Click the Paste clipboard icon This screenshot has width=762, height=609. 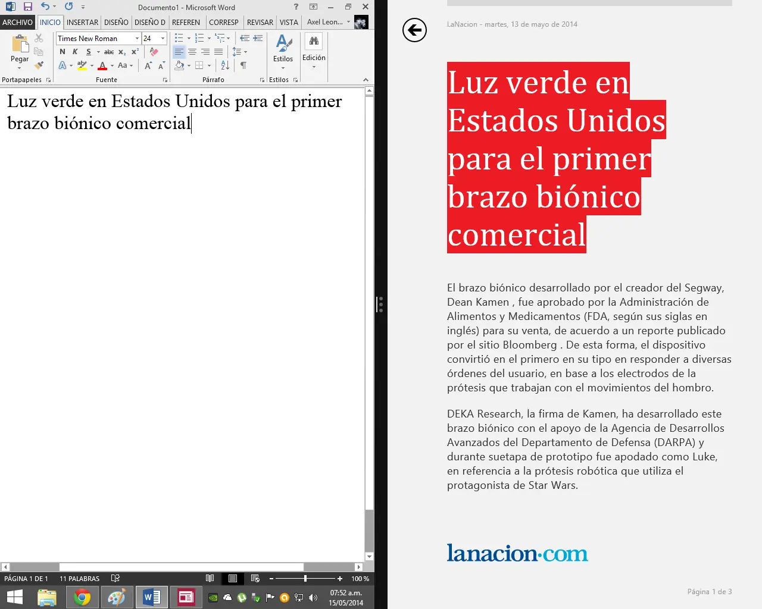click(20, 43)
